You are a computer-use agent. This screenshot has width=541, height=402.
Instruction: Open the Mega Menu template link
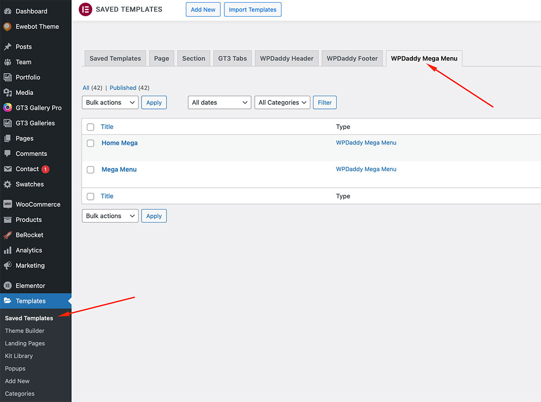(119, 169)
